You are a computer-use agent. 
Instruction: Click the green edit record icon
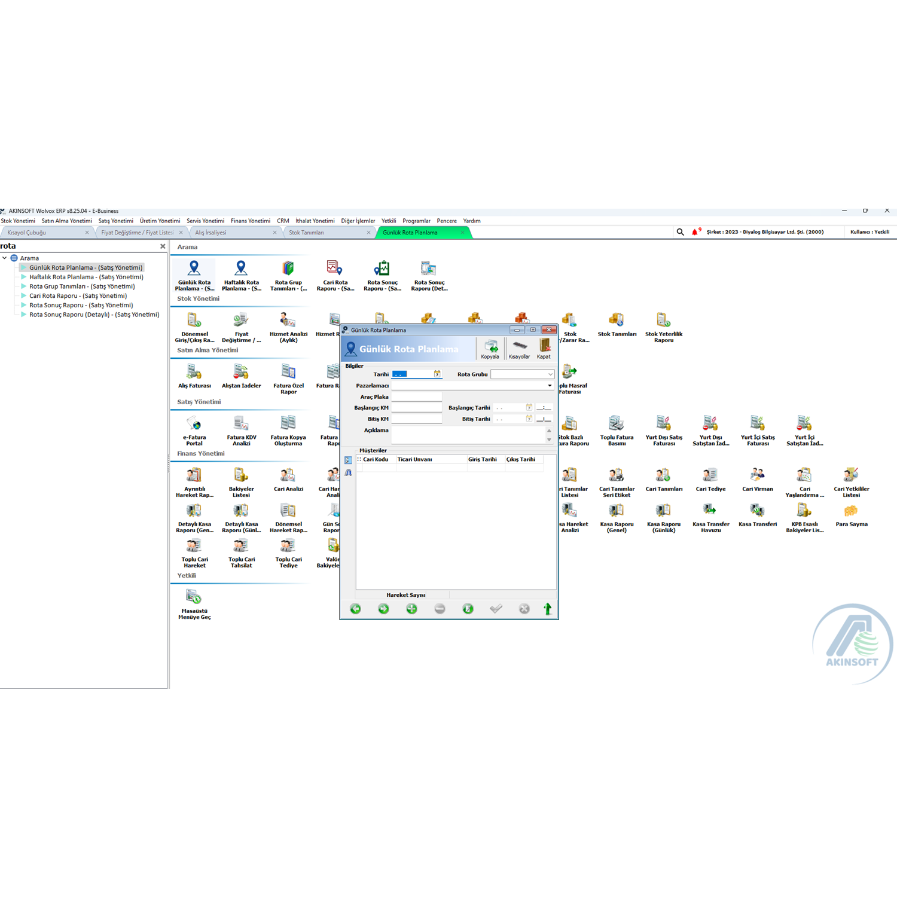point(468,609)
